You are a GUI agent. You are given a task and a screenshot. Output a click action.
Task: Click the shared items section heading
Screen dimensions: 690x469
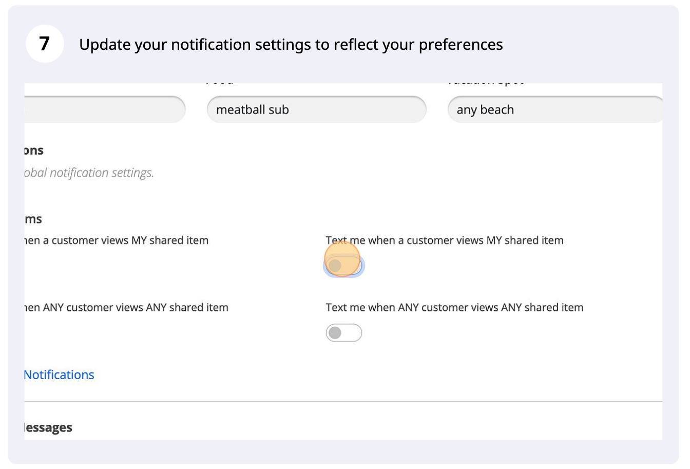click(33, 218)
